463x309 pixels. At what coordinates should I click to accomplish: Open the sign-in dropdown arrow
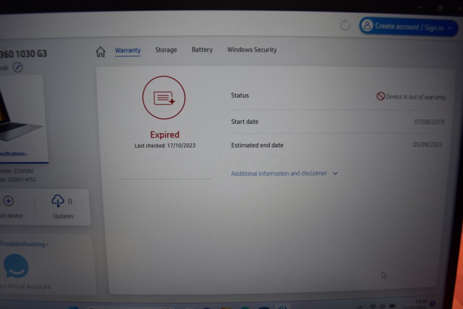[x=450, y=28]
